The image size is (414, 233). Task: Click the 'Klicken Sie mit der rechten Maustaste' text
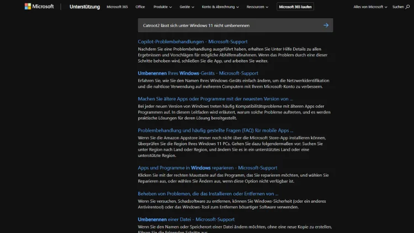click(x=233, y=178)
